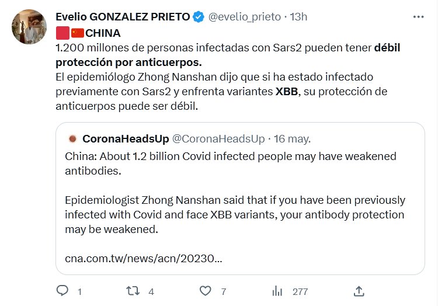The height and width of the screenshot is (306, 438).
Task: Click the red China flag emoji
Action: (78, 33)
